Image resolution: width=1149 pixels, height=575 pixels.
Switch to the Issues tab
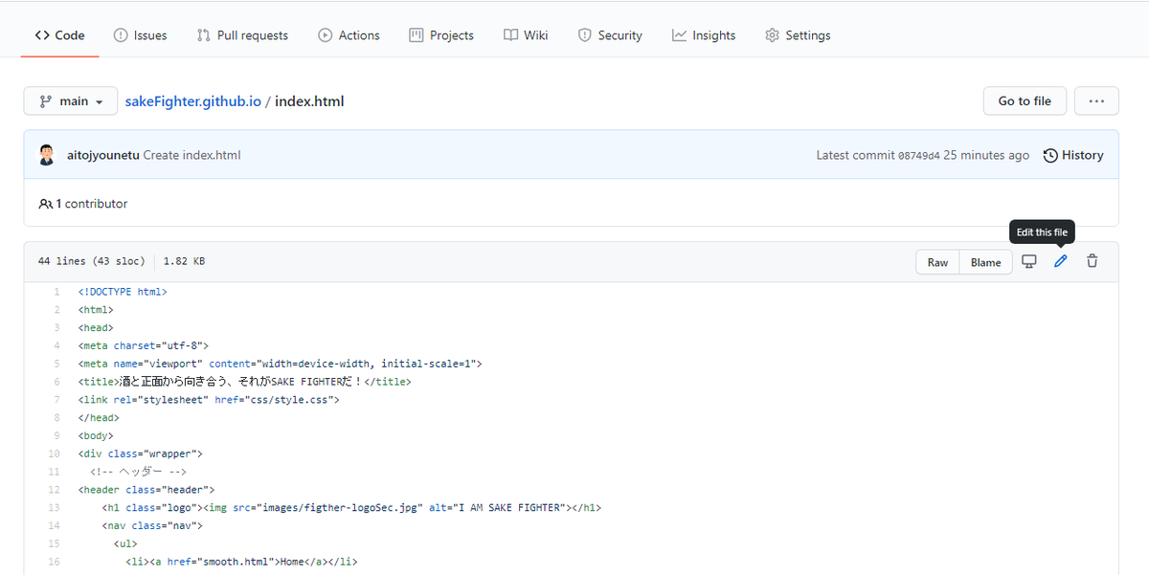click(140, 34)
